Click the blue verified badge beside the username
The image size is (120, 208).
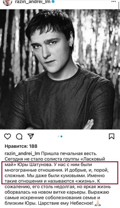click(53, 2)
